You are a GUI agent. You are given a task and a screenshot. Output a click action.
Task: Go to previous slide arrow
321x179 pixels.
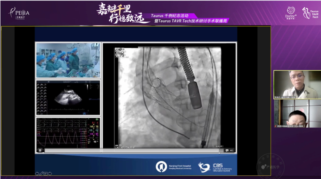click(37, 173)
